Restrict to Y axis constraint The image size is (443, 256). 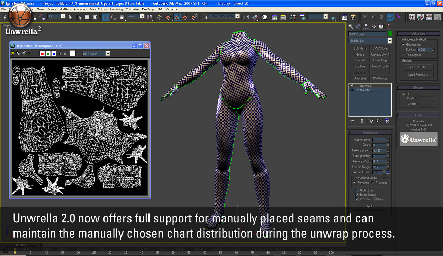coord(373,17)
